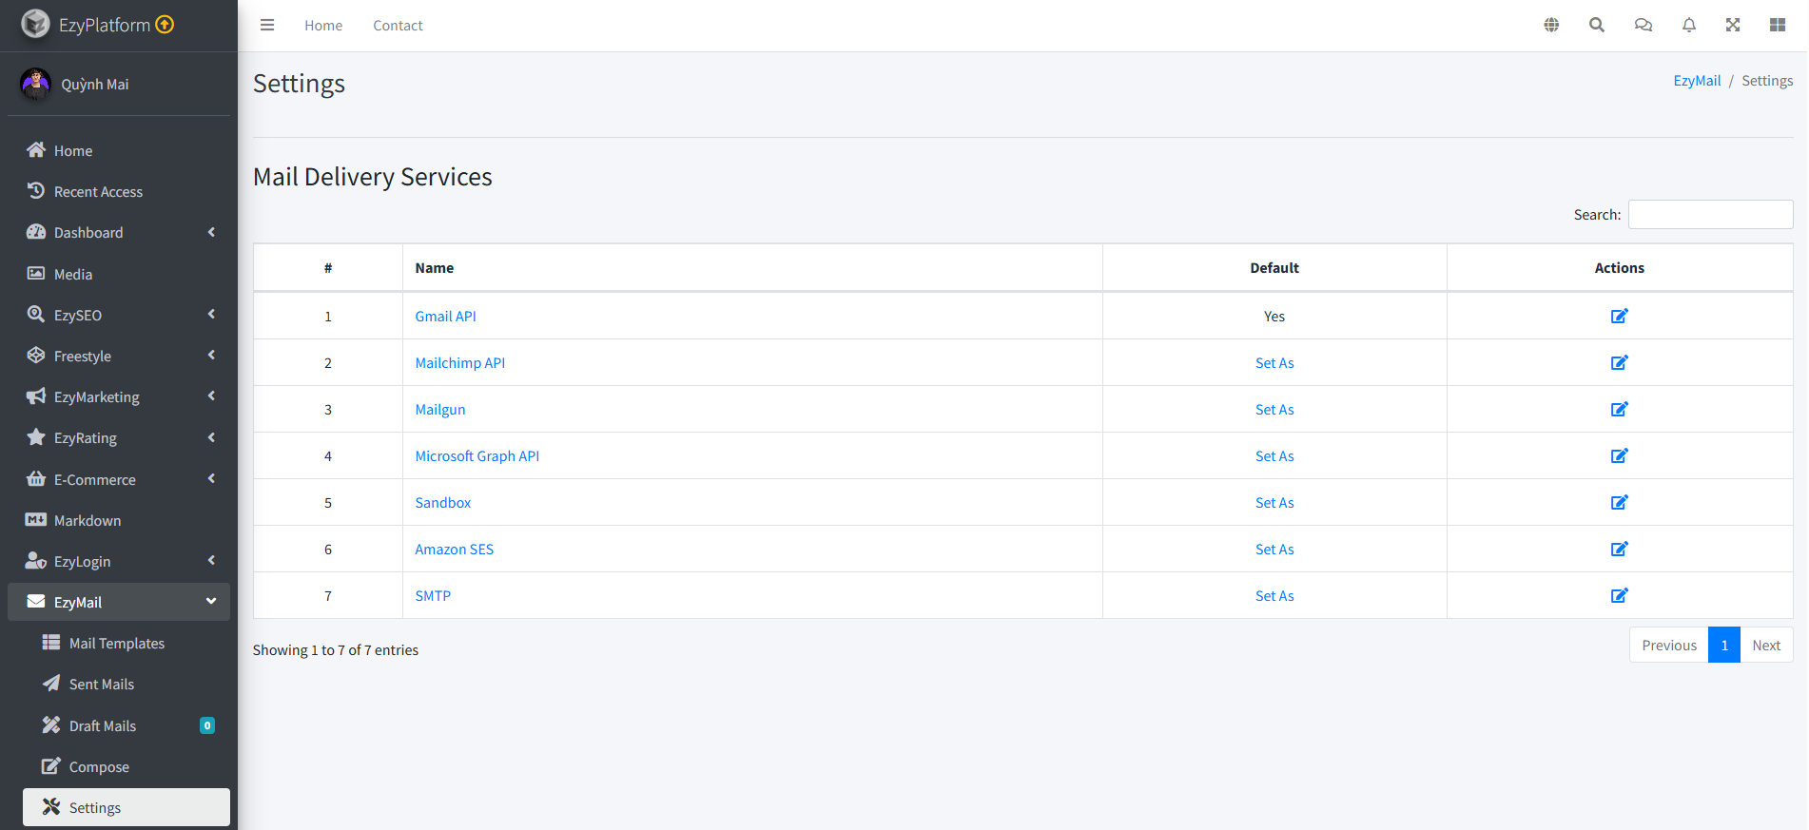Click the EzyPlatform brand text
The image size is (1809, 830).
105,25
